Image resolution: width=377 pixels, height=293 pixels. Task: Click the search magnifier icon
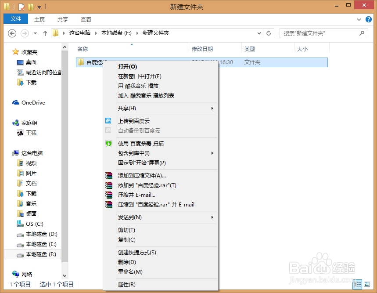[362, 33]
